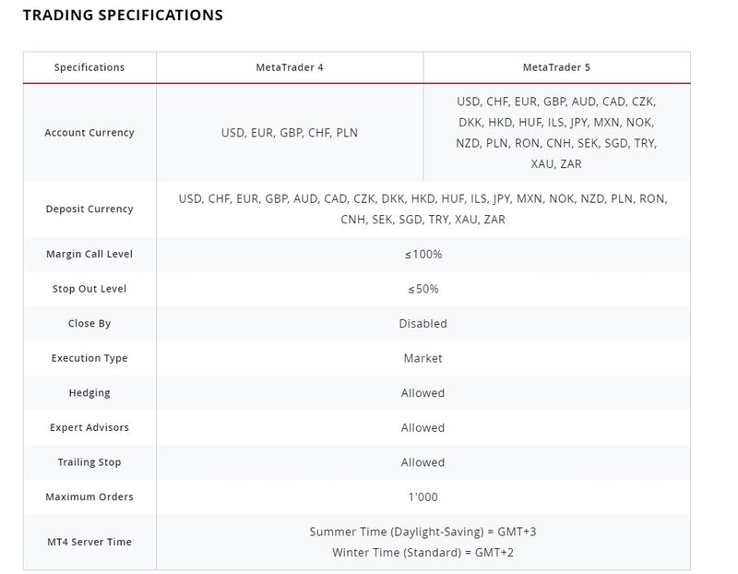Click the Deposit Currency row label
This screenshot has height=574, width=738.
tap(89, 209)
